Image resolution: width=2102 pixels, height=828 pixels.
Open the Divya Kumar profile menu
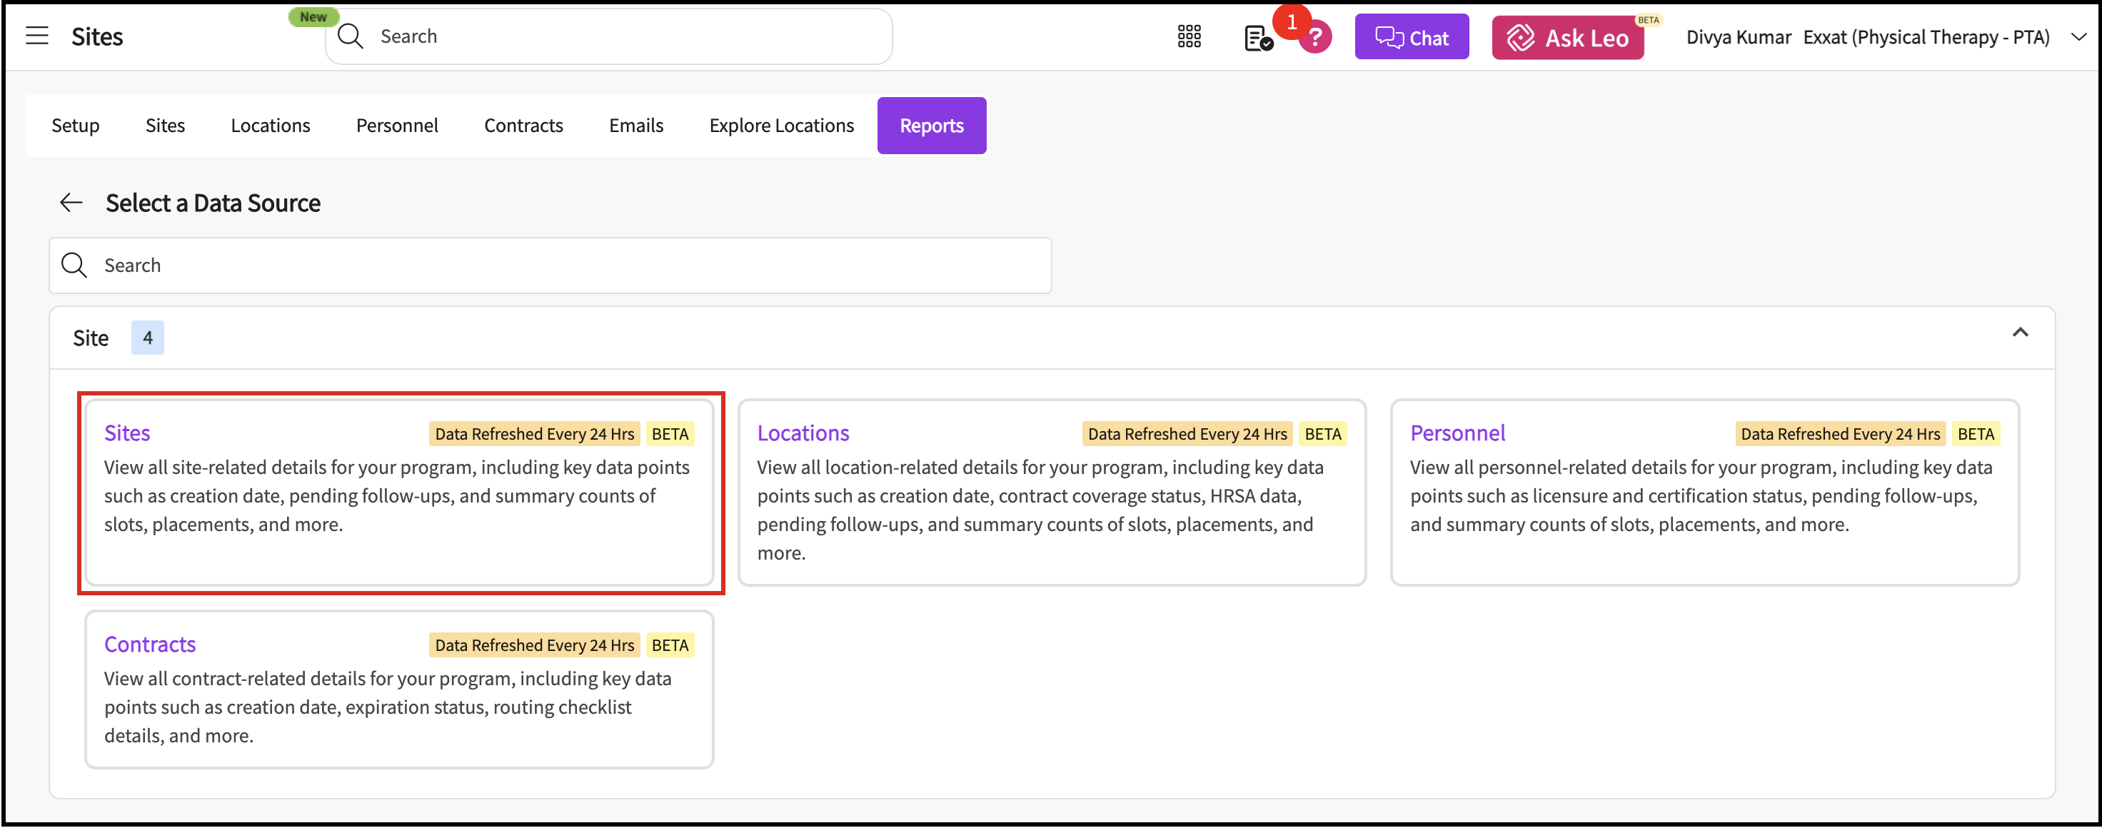click(x=1738, y=38)
